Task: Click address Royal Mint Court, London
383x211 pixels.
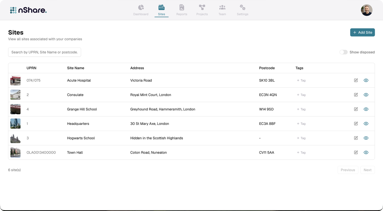Action: (151, 95)
